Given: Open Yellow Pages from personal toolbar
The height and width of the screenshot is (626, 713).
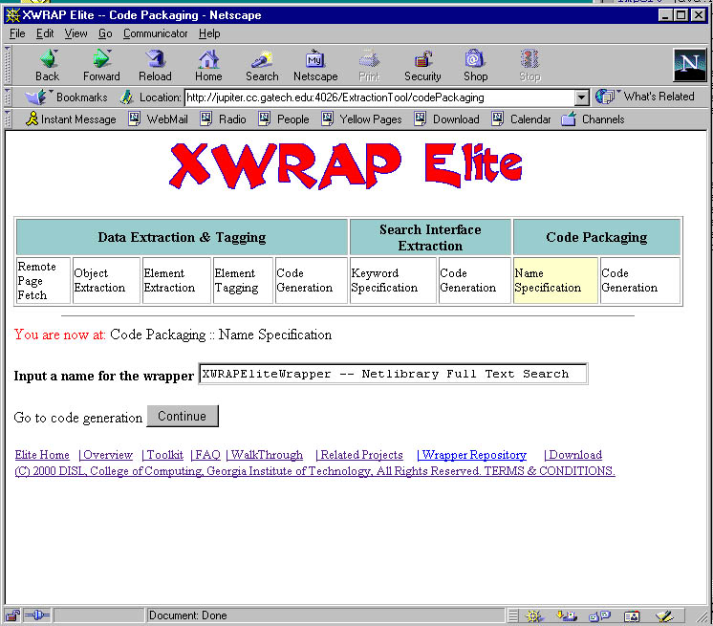Looking at the screenshot, I should pos(361,119).
